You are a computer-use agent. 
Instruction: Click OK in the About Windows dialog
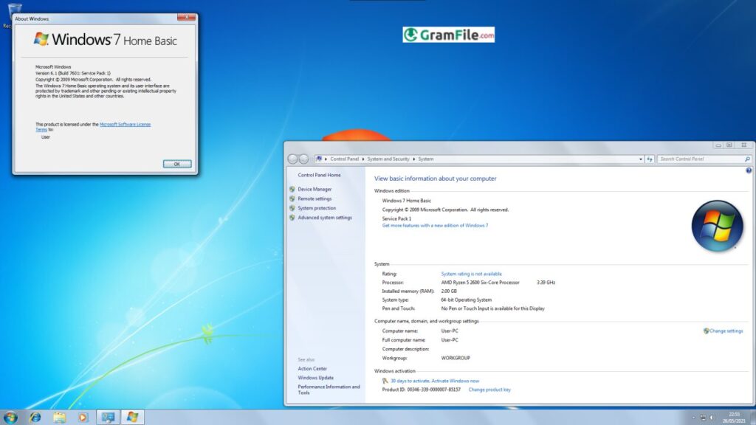[x=177, y=164]
